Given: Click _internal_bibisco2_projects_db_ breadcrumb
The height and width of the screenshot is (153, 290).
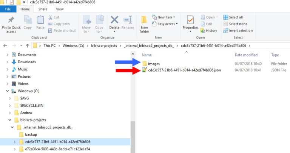Looking at the screenshot, I should (149, 46).
